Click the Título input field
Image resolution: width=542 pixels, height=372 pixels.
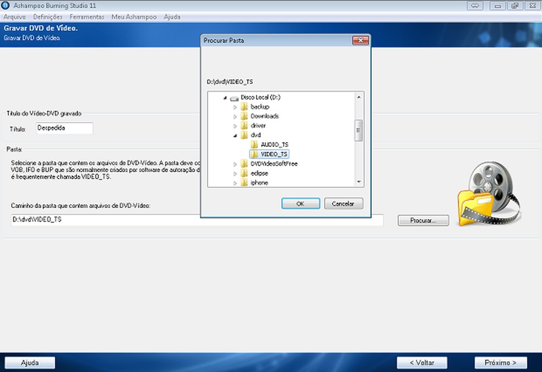pyautogui.click(x=64, y=128)
